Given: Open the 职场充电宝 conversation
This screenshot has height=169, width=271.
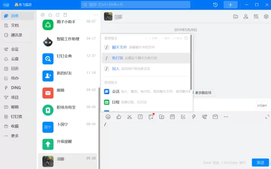Looking at the screenshot, I should click(68, 110).
